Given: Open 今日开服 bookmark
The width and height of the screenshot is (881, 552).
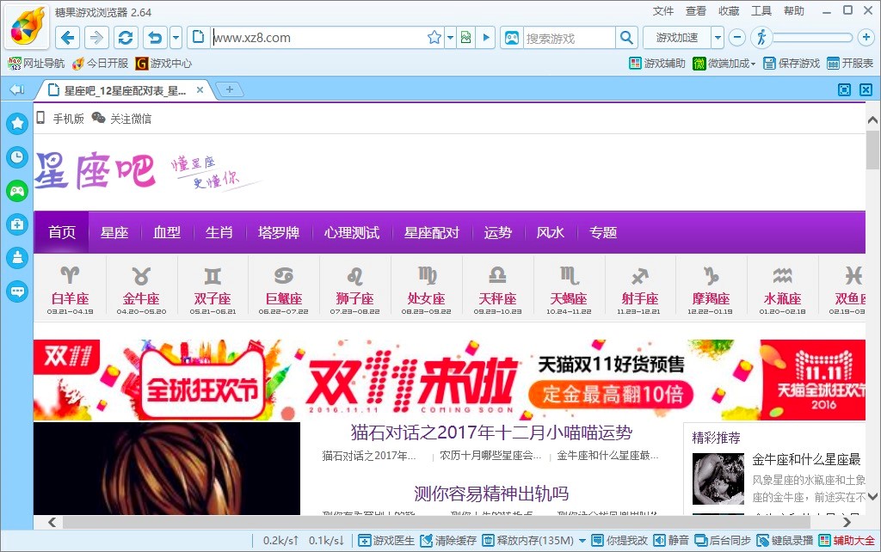Looking at the screenshot, I should tap(101, 64).
